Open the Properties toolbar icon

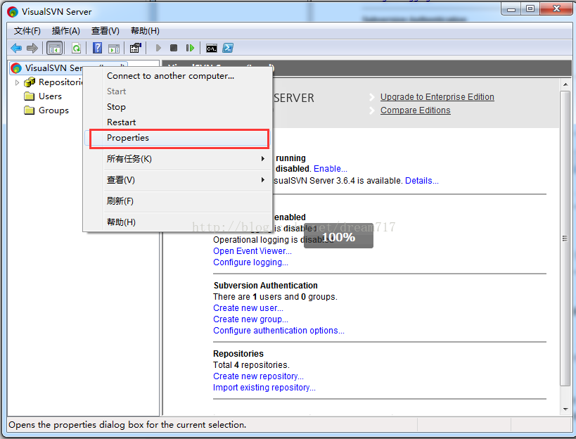click(x=136, y=48)
